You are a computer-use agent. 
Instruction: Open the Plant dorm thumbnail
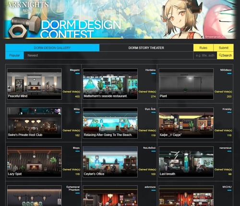[x=186, y=84]
